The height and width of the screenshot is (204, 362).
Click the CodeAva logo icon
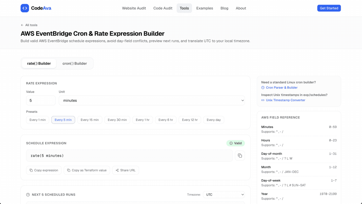(25, 8)
